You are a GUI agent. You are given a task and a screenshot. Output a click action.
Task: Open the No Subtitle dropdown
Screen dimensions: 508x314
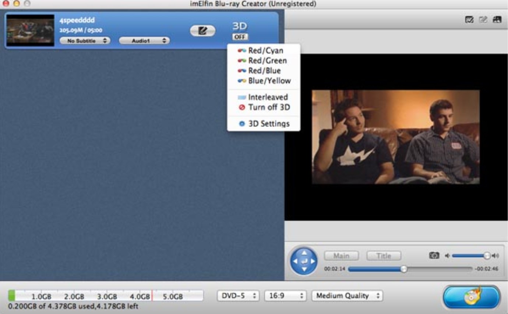point(85,41)
